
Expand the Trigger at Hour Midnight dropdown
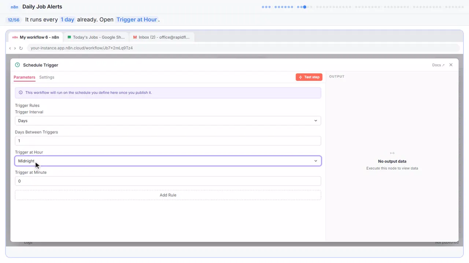168,161
